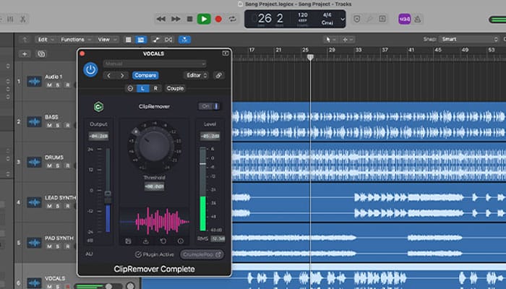Image resolution: width=506 pixels, height=289 pixels.
Task: Click the stereo mode circle icon
Action: (x=130, y=88)
